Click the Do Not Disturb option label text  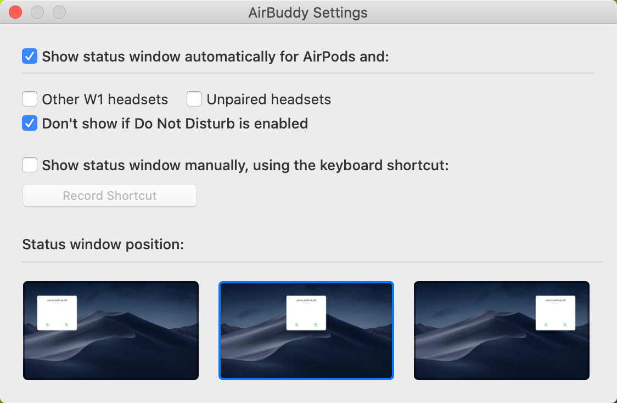point(175,124)
